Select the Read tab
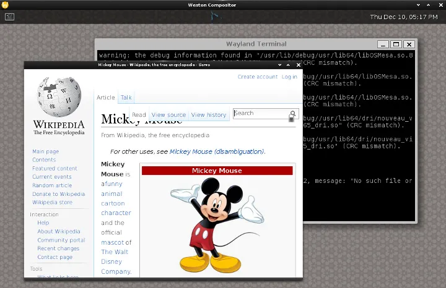Viewport: 446px width, 288px height. pyautogui.click(x=139, y=114)
